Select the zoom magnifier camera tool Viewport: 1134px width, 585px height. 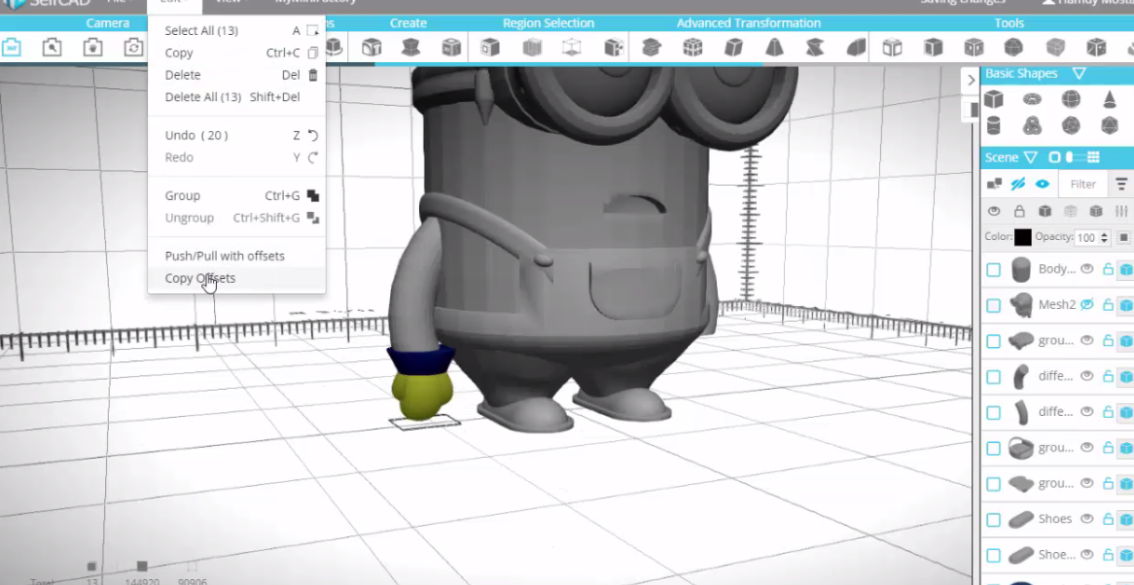(52, 48)
